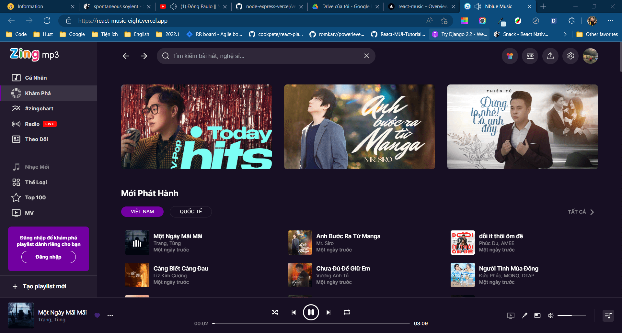Switch to node-express-vercel GitHub tab

tap(270, 6)
